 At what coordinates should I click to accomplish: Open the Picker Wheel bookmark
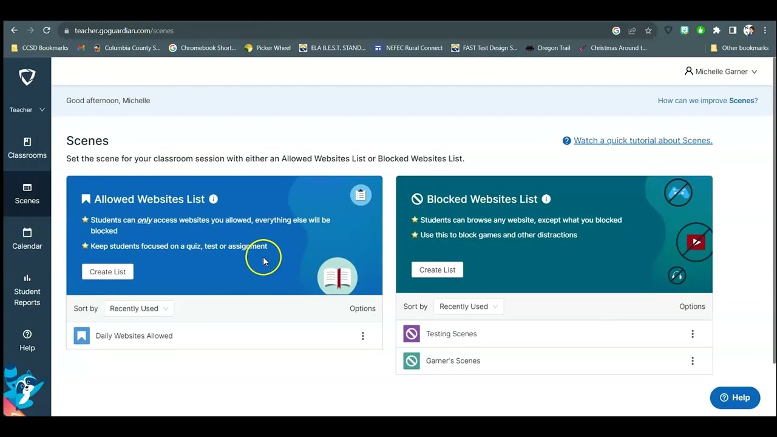coord(267,48)
